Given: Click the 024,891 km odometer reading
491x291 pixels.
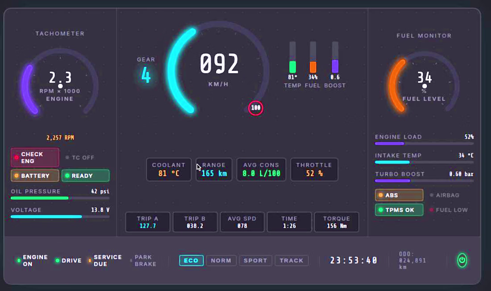Looking at the screenshot, I should coord(412,260).
